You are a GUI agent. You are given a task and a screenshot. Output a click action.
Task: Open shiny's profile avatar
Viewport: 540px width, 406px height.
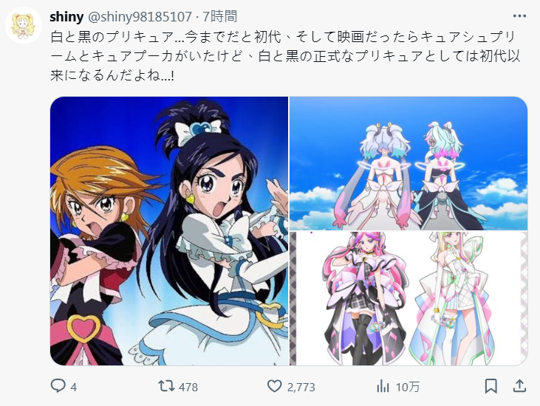(24, 25)
